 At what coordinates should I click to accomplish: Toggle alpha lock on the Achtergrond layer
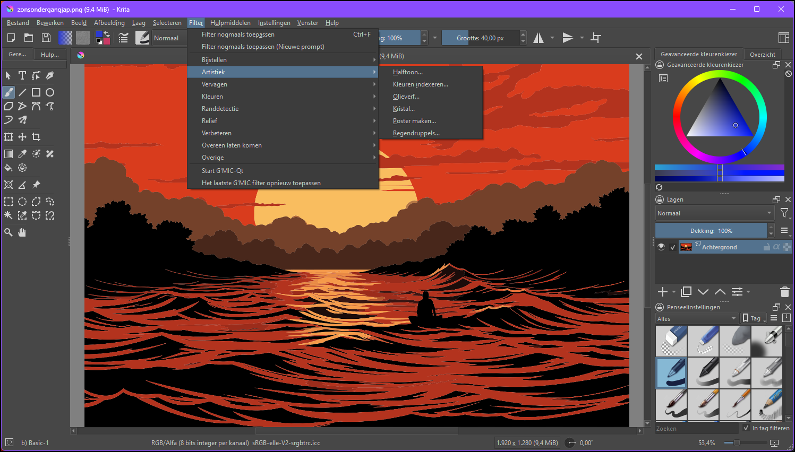coord(777,247)
